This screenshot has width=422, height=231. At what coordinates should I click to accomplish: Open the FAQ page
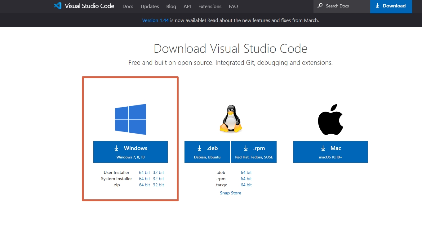(x=233, y=6)
